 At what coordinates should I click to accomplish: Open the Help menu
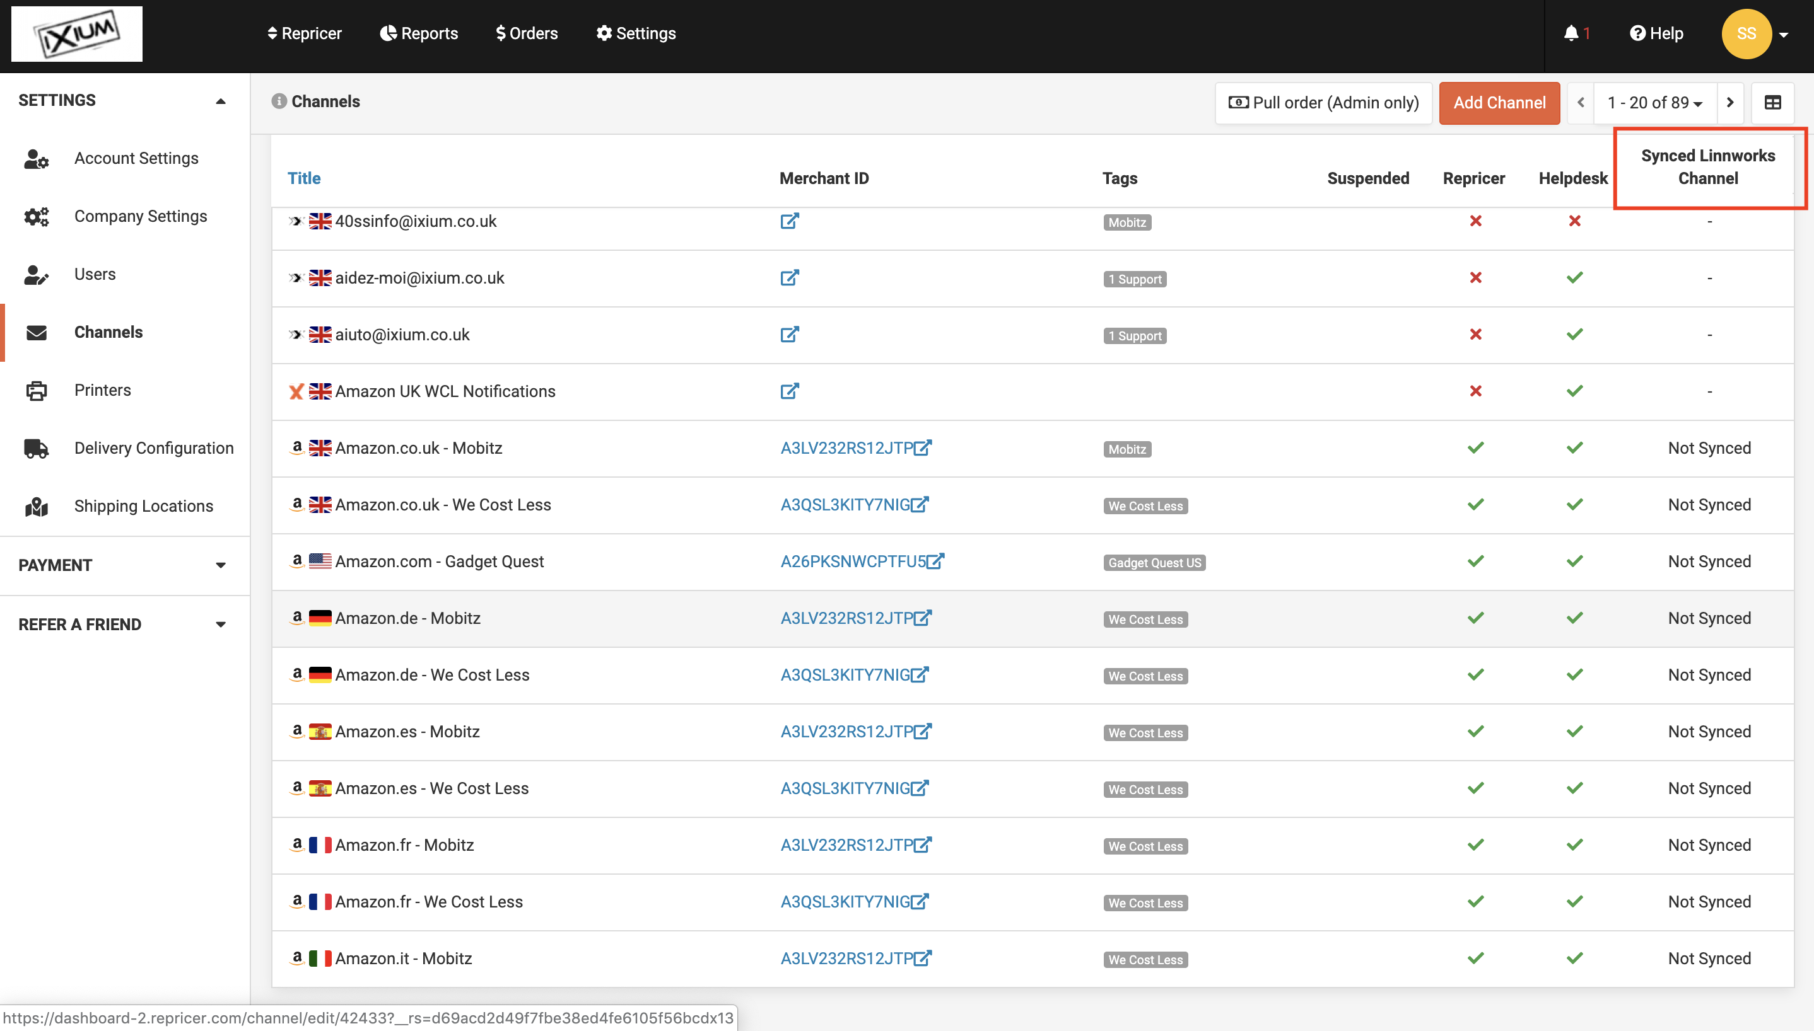pos(1656,33)
